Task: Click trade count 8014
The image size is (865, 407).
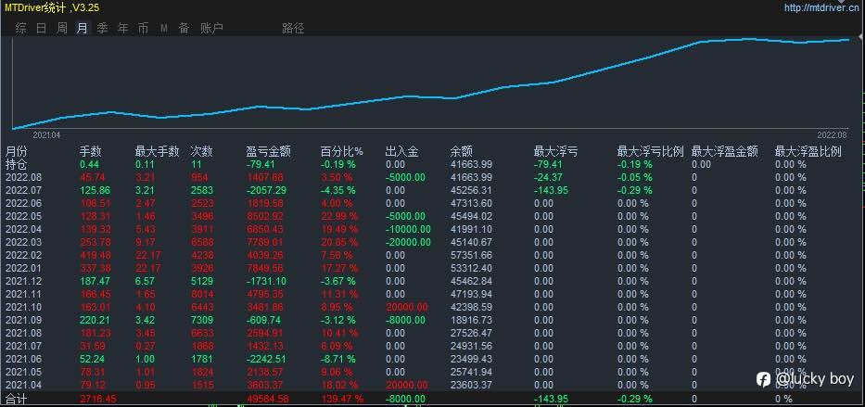Action: coord(201,294)
